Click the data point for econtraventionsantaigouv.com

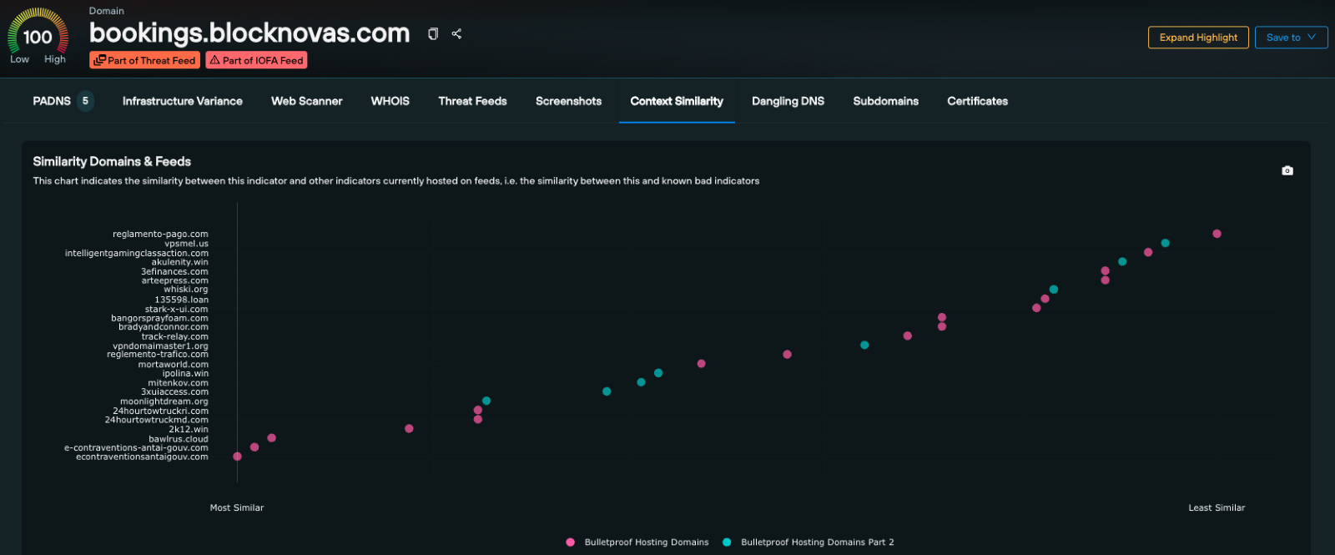[238, 457]
